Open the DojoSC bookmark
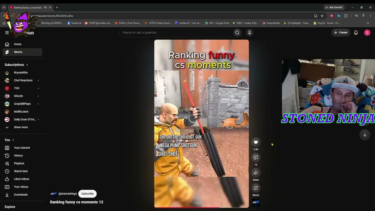The width and height of the screenshot is (375, 211). [x=327, y=23]
